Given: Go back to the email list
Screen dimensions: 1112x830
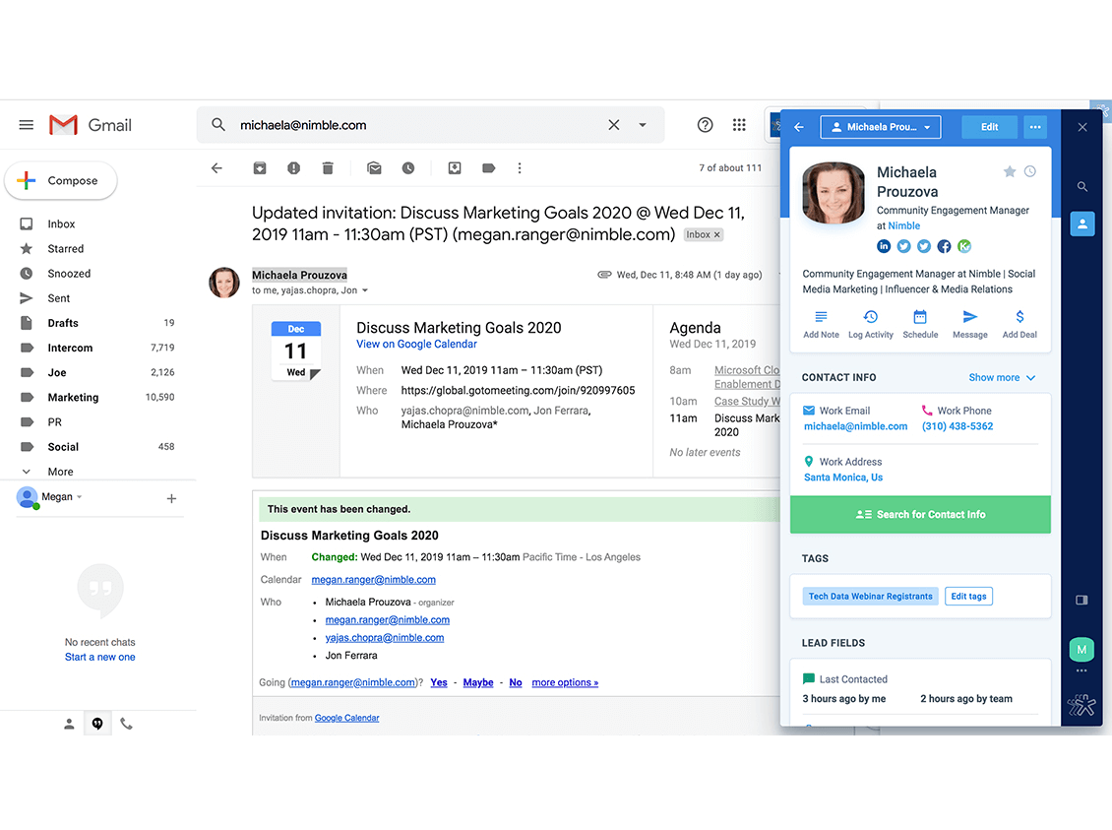Looking at the screenshot, I should 217,168.
